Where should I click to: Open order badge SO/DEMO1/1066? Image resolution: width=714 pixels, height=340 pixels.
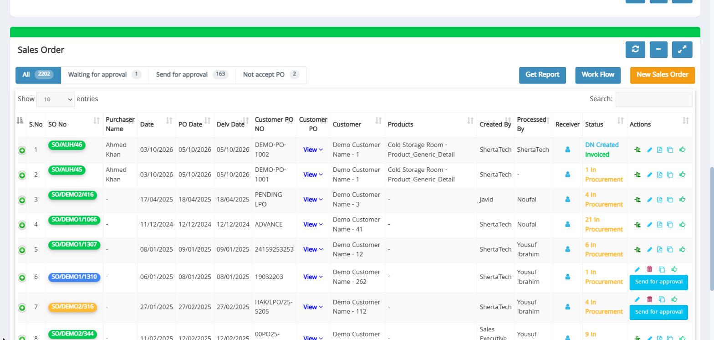tap(74, 220)
